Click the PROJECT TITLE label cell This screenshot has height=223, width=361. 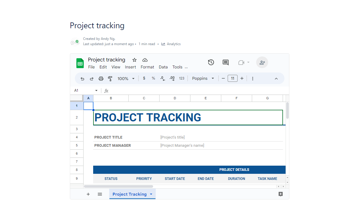pos(108,137)
